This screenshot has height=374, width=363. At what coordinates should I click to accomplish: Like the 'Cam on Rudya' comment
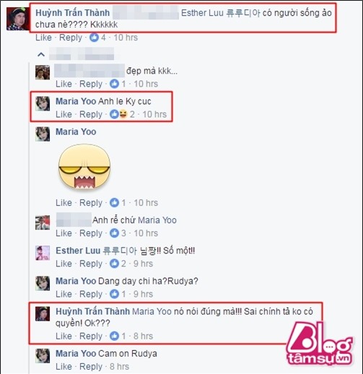pos(64,367)
